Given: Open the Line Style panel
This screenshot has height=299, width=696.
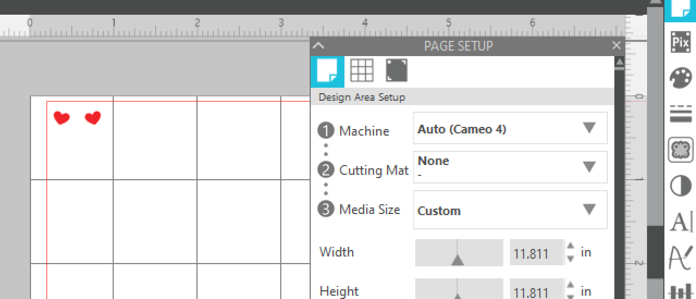Looking at the screenshot, I should pos(680,113).
